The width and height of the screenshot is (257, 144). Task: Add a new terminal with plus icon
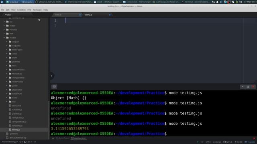[53, 138]
